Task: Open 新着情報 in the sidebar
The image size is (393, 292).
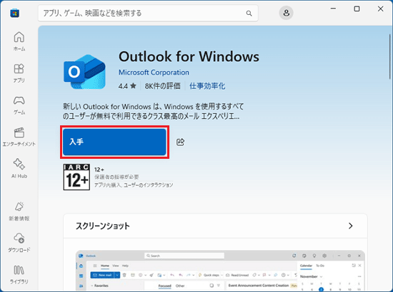Action: [x=19, y=212]
